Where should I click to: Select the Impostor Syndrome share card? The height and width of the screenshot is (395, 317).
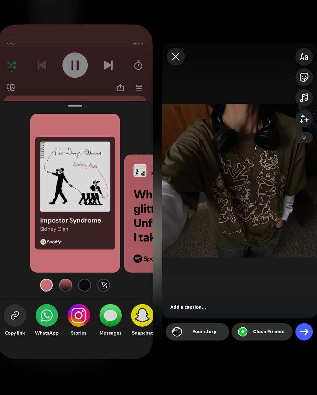pos(75,193)
